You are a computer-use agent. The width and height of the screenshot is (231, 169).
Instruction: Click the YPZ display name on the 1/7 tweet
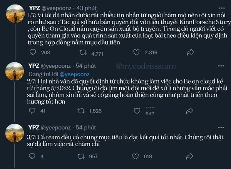(x=34, y=8)
